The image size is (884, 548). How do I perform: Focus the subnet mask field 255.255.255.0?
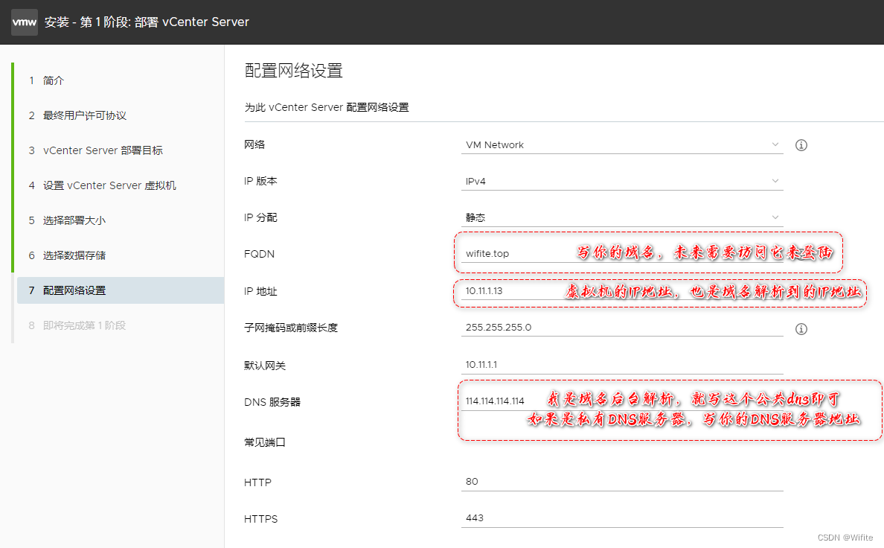pos(622,328)
